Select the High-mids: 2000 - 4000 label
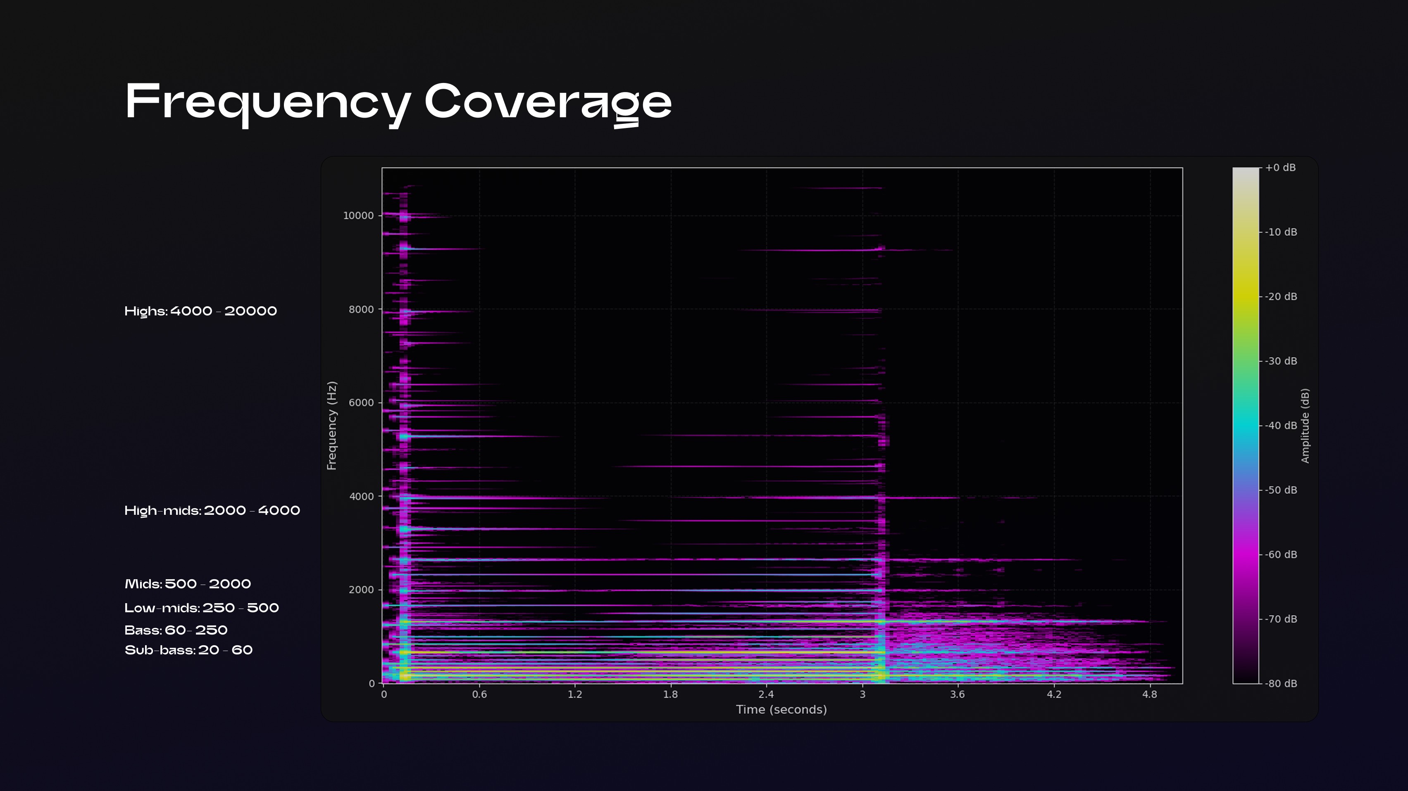The height and width of the screenshot is (791, 1408). coord(212,510)
